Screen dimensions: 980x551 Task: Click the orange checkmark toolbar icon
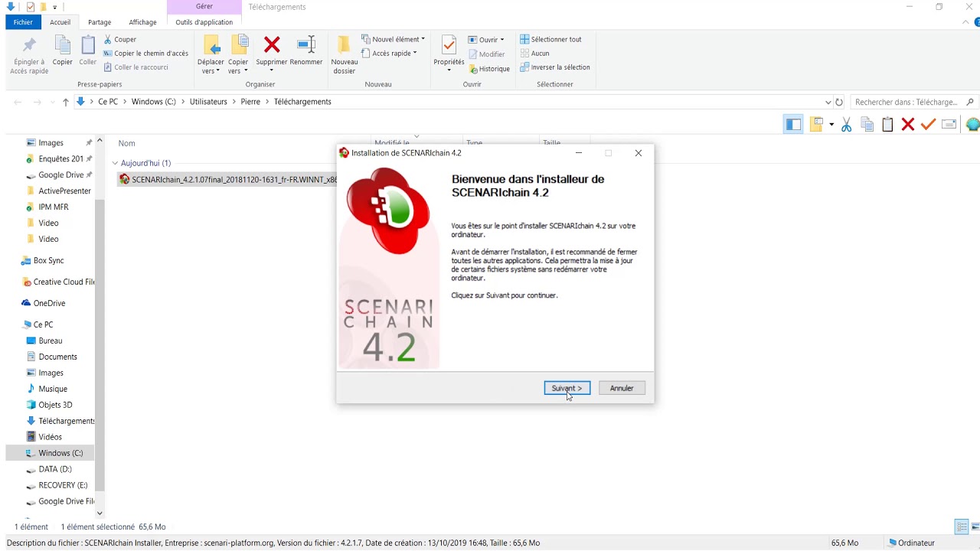pos(928,125)
